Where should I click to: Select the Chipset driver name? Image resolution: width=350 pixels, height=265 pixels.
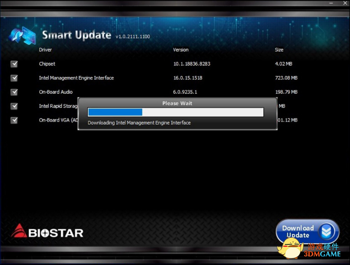tap(47, 64)
